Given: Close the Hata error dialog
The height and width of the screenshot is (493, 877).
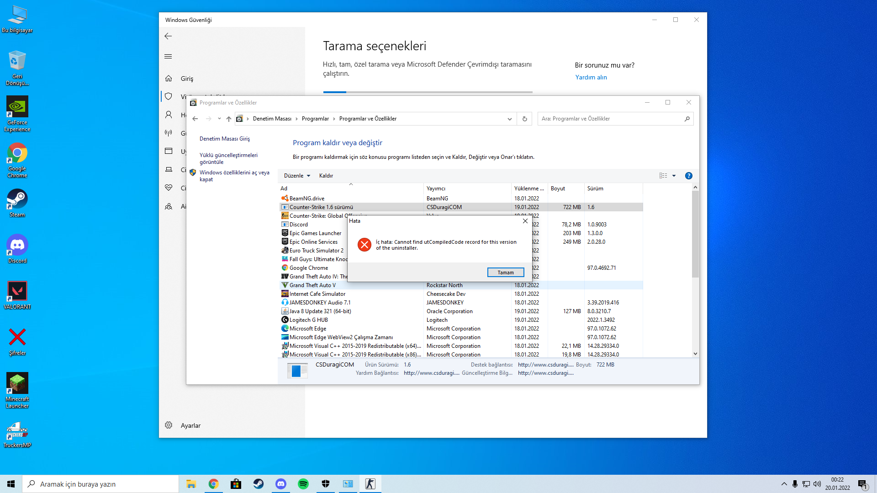Looking at the screenshot, I should 525,221.
